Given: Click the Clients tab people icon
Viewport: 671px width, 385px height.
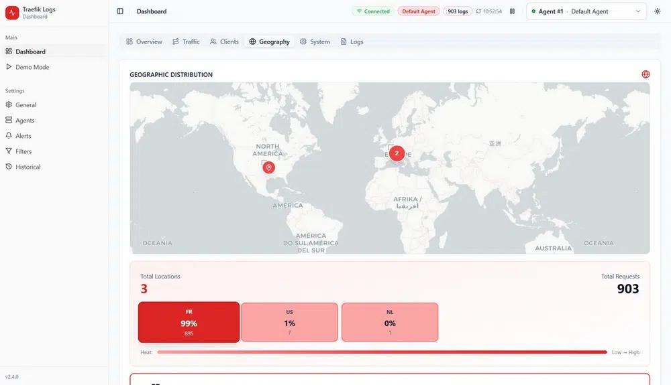Looking at the screenshot, I should pos(213,42).
